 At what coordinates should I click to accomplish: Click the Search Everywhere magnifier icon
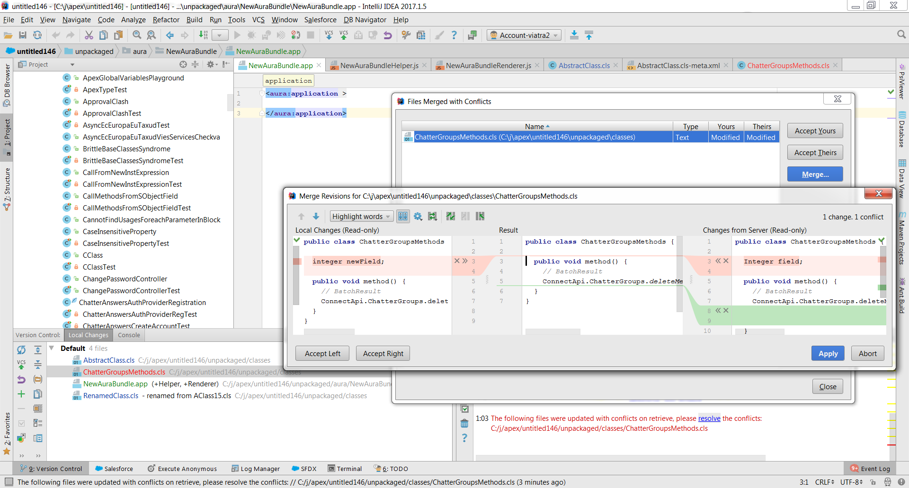point(901,35)
